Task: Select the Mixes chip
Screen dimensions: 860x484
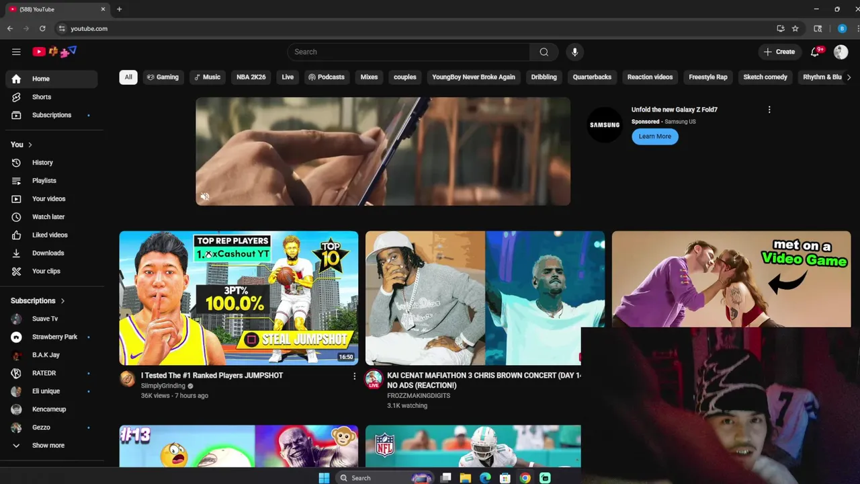Action: pos(369,77)
